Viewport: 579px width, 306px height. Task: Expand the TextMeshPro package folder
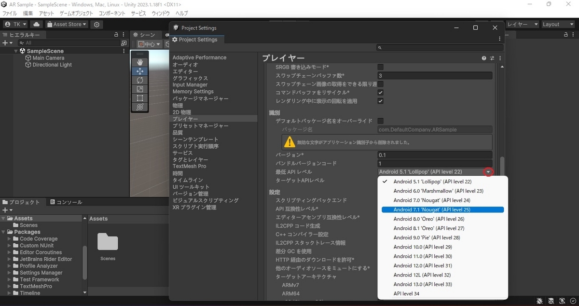point(9,286)
